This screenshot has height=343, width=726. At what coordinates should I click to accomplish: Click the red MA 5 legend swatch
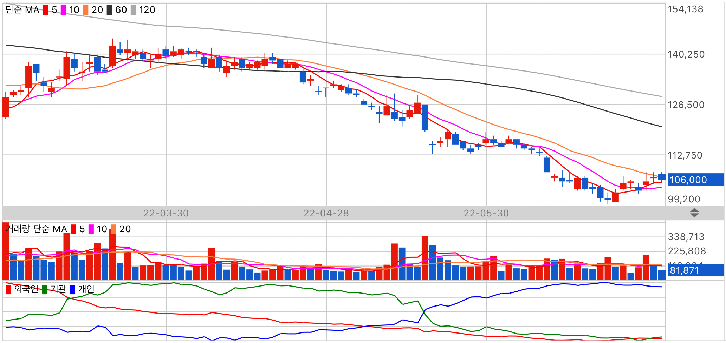click(46, 10)
